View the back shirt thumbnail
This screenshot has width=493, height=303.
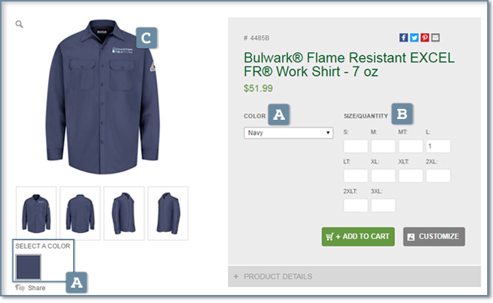point(80,213)
